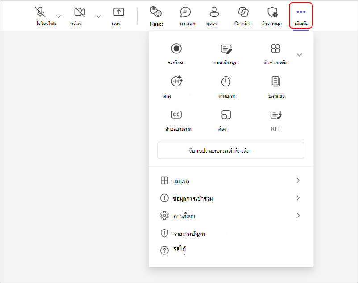The image size is (358, 283).
Task: Turn on the camera (กล้อง) button
Action: tap(79, 12)
